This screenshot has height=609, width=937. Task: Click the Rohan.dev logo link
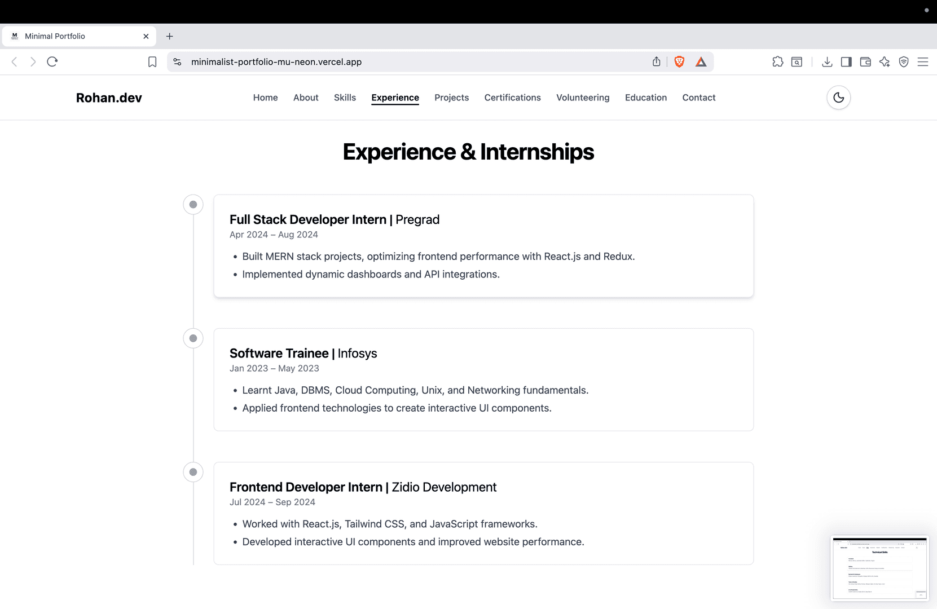[109, 98]
